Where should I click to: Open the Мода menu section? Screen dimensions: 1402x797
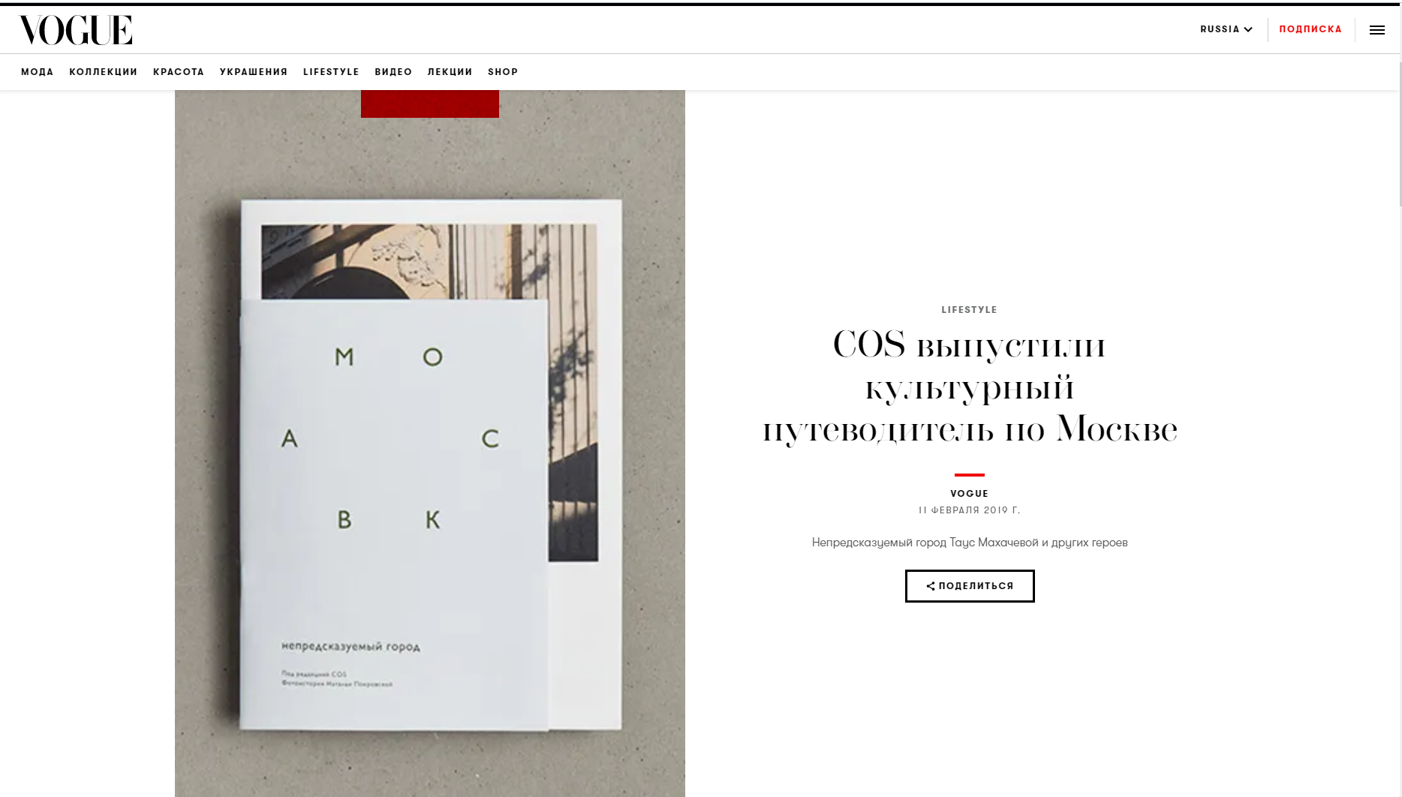click(38, 72)
